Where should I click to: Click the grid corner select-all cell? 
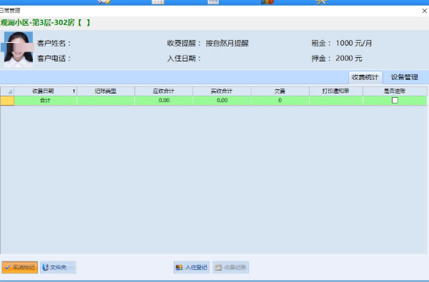point(7,91)
